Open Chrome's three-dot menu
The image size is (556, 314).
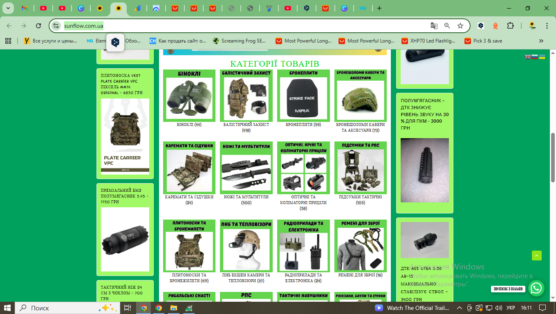(547, 26)
